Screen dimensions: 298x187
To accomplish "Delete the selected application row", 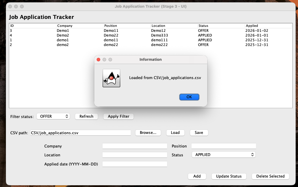I will click(x=270, y=176).
